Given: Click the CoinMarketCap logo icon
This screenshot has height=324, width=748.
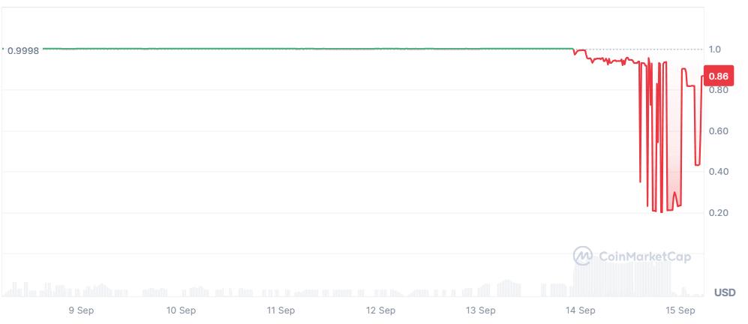Looking at the screenshot, I should pyautogui.click(x=583, y=256).
